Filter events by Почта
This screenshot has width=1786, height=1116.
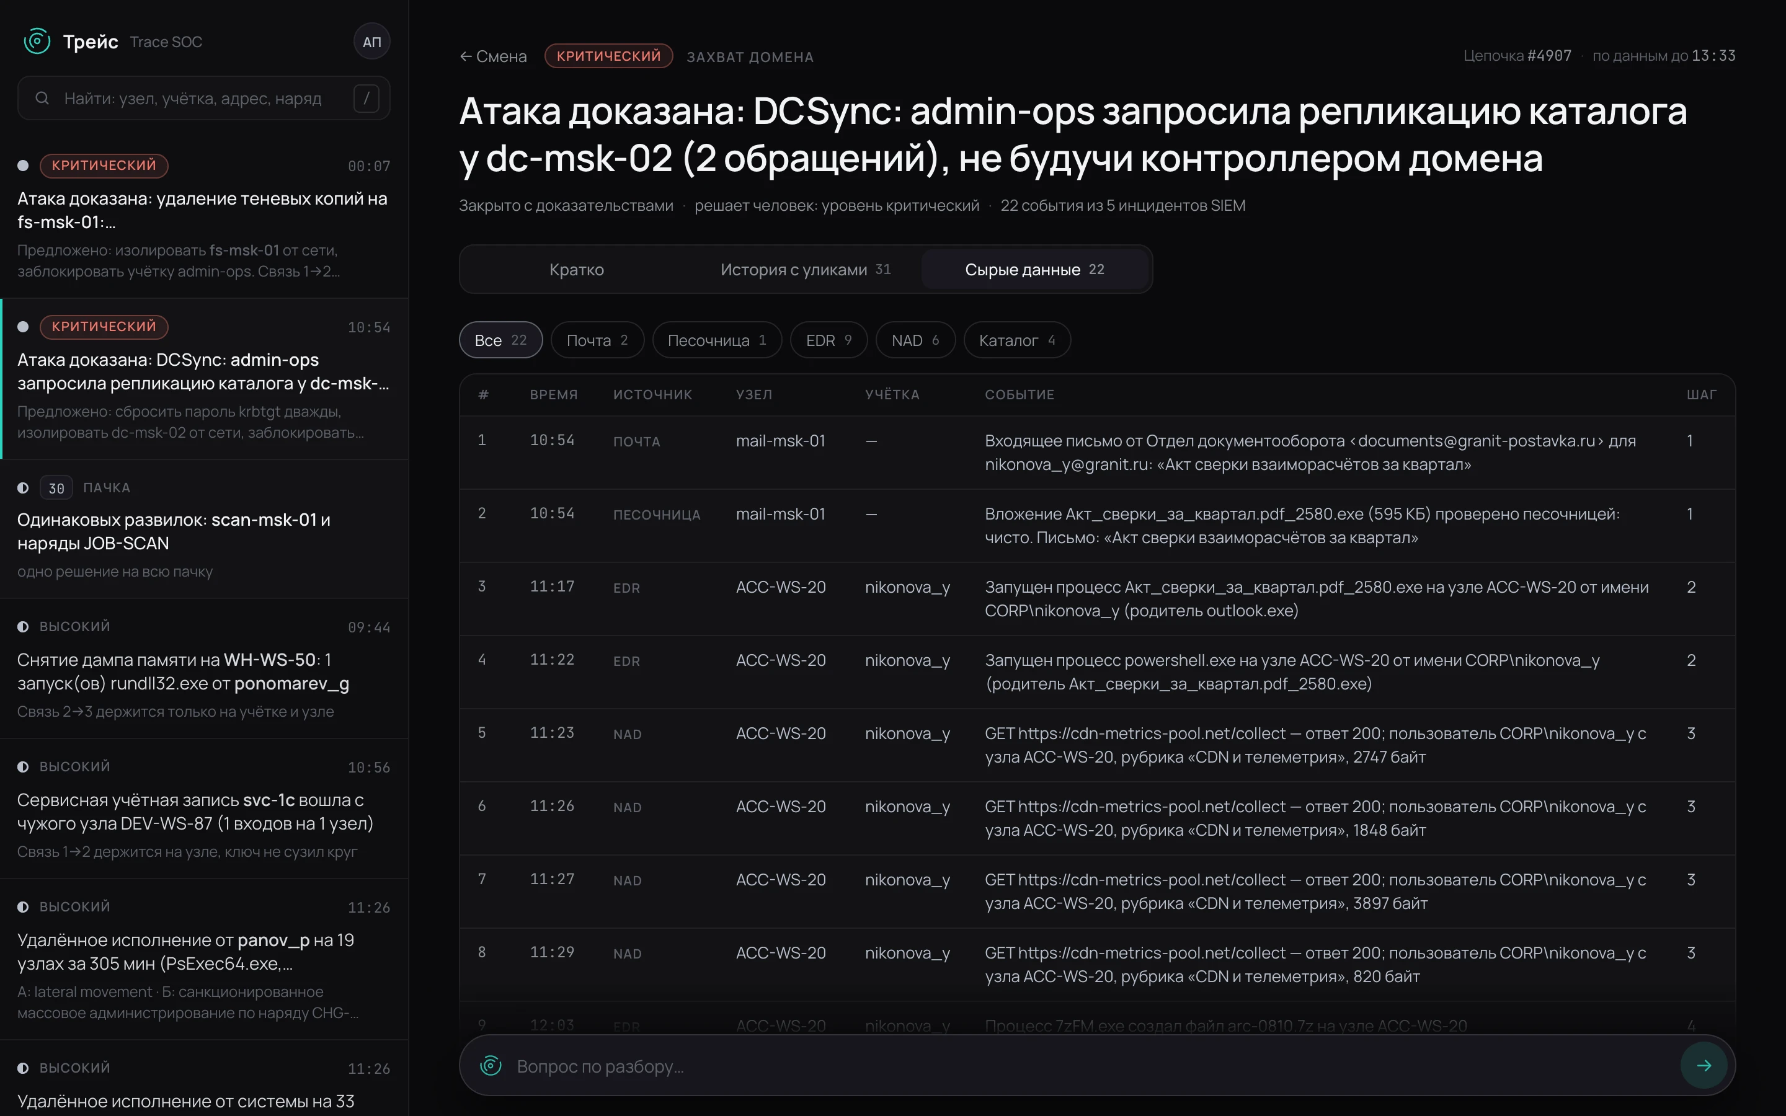[x=597, y=340]
